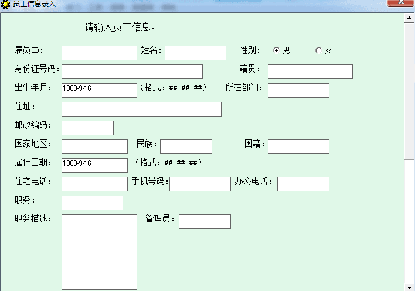This screenshot has width=415, height=291.
Task: Click the scrollbar up arrow
Action: tap(409, 18)
